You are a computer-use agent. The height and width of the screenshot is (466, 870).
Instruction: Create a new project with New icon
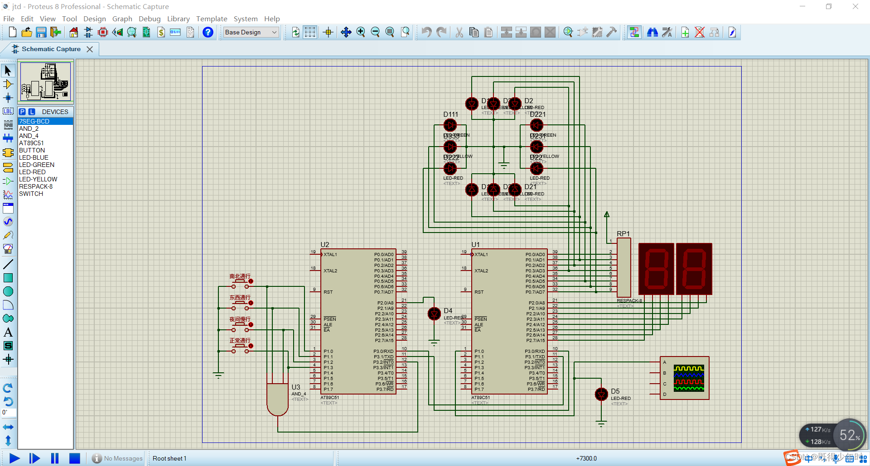click(12, 32)
